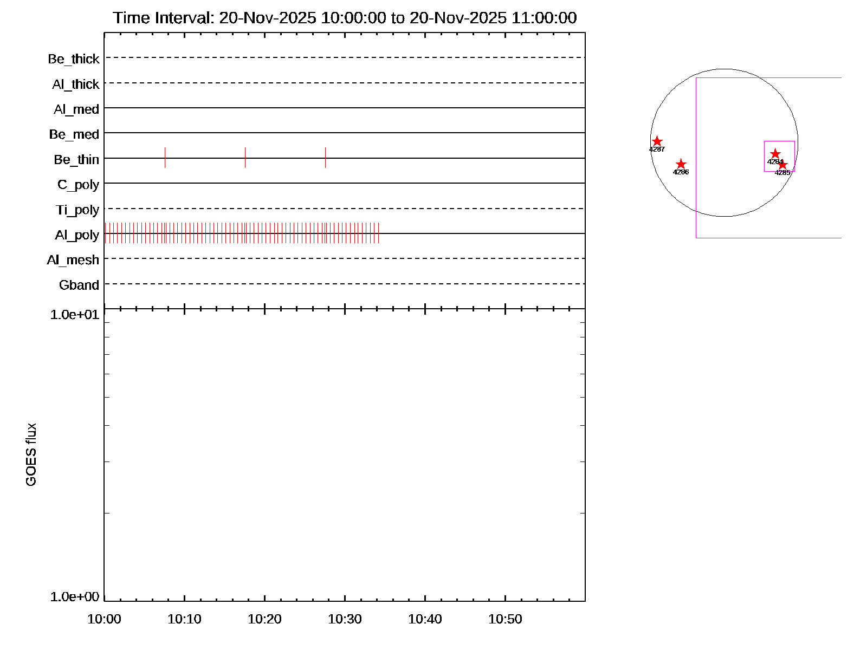Viewport: 867px width, 650px height.
Task: Click the star marking active region 4284
Action: (775, 154)
